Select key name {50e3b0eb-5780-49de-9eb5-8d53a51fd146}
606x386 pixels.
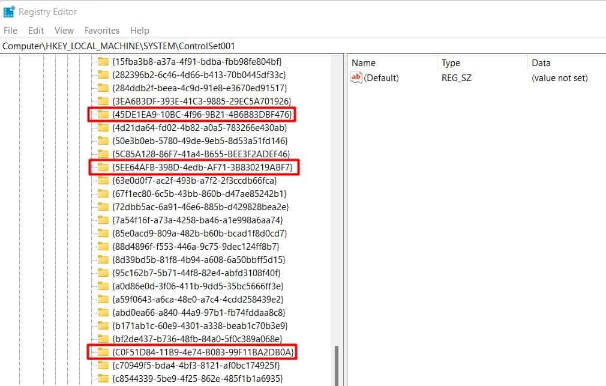click(x=200, y=141)
